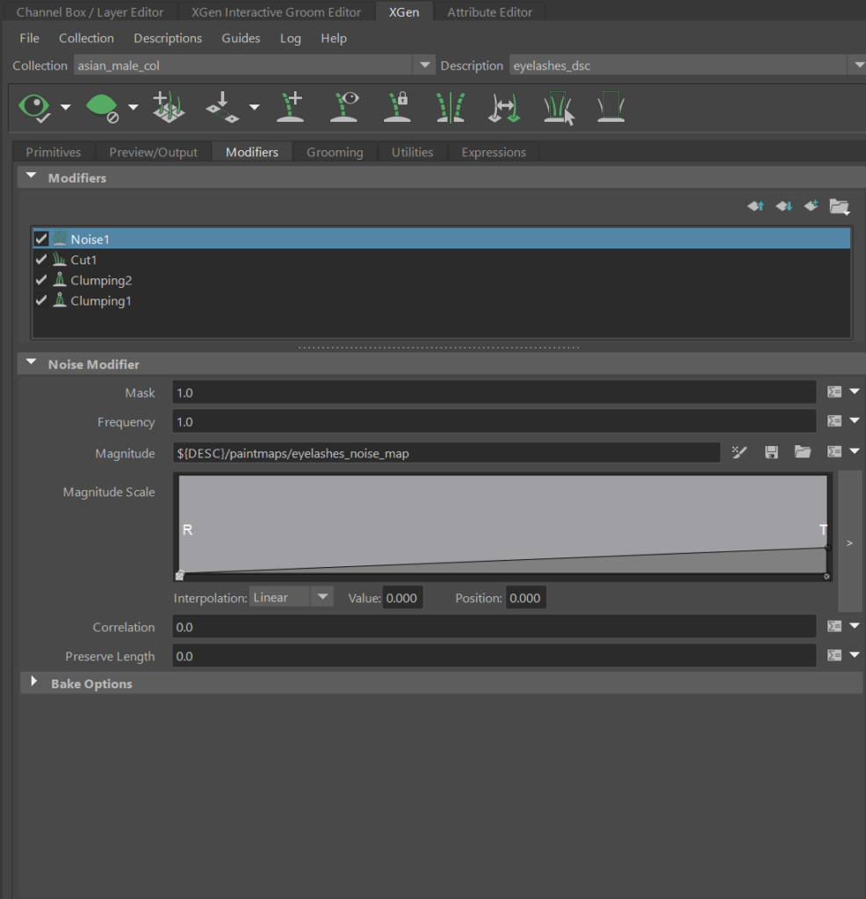Click the move modifier up arrow icon
This screenshot has height=899, width=866.
[x=755, y=206]
